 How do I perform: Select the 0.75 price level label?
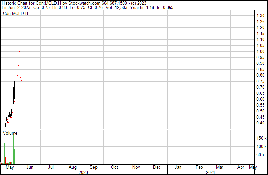[x=260, y=81]
